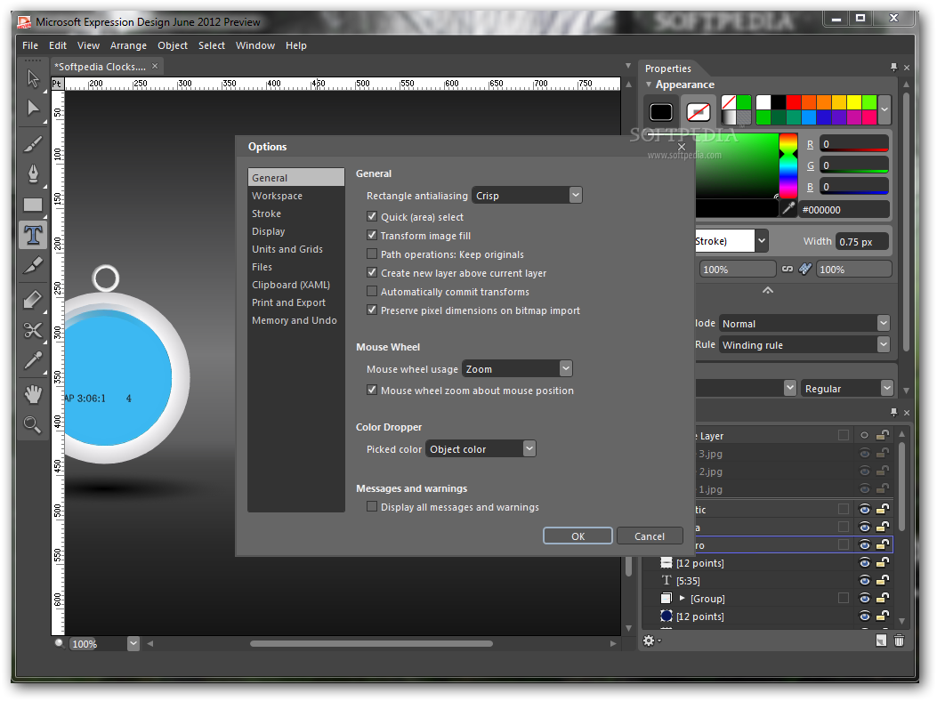Click the Delete Layer trash icon
937x701 pixels.
[899, 641]
